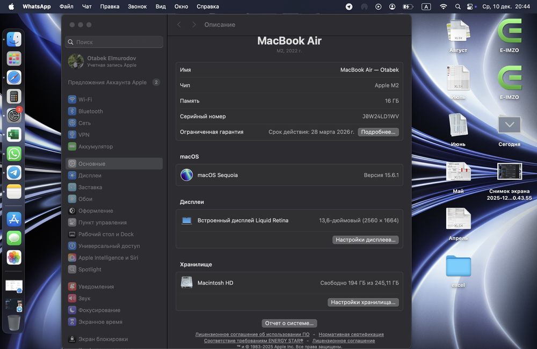Open Control Center in the menu bar
This screenshot has width=537, height=349.
[470, 6]
